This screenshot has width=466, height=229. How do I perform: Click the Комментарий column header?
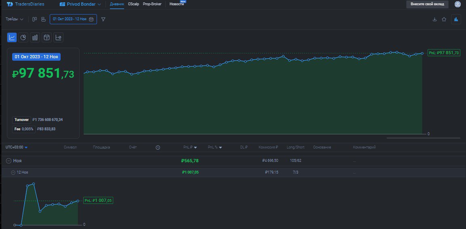[x=365, y=147]
